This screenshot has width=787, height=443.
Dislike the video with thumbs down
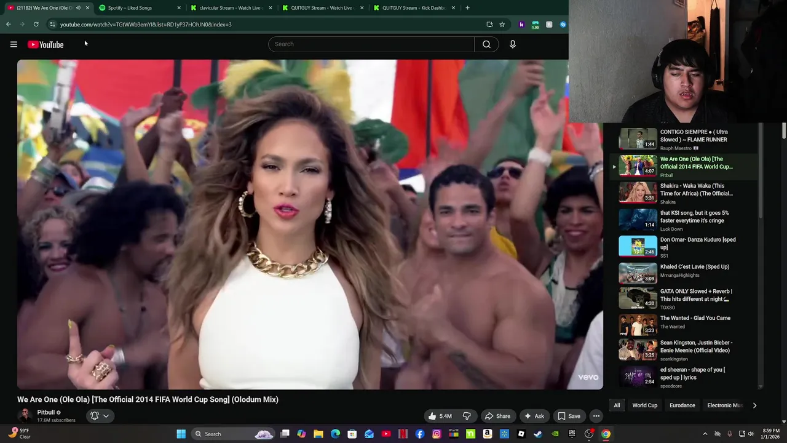coord(467,416)
